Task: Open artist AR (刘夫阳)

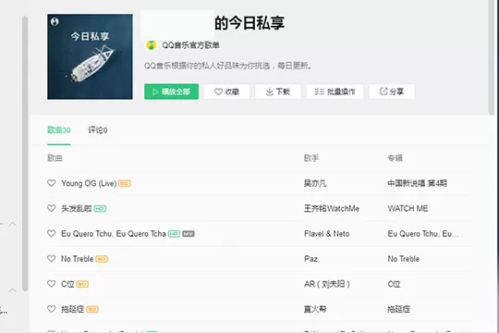Action: click(x=327, y=284)
